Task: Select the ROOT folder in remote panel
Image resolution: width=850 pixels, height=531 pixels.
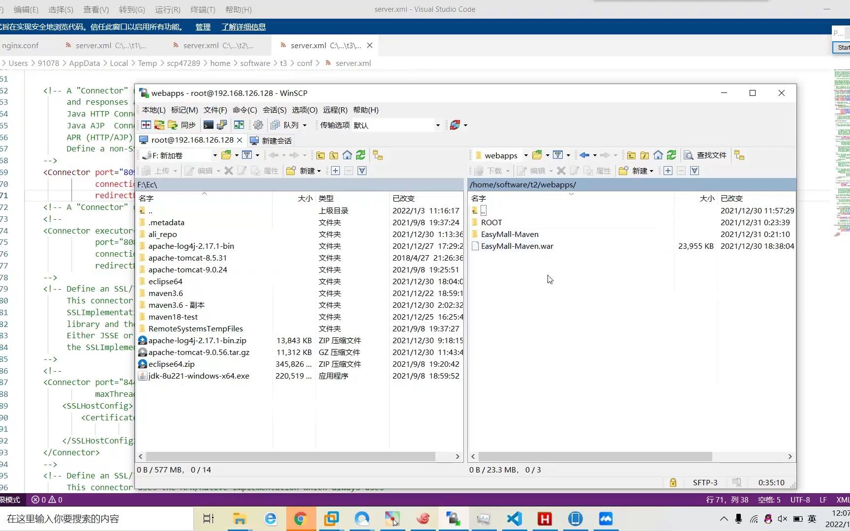Action: point(491,222)
